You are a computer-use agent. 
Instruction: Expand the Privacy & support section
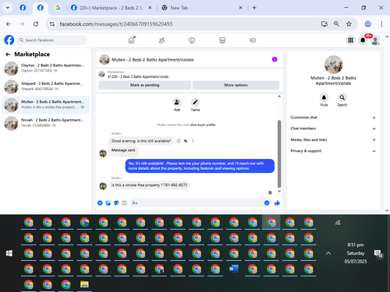tap(333, 151)
